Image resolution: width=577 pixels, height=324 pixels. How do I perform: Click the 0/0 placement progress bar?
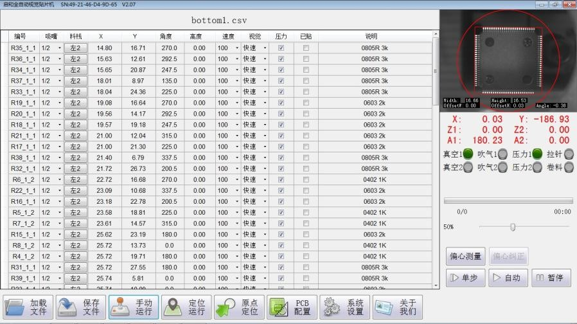508,201
